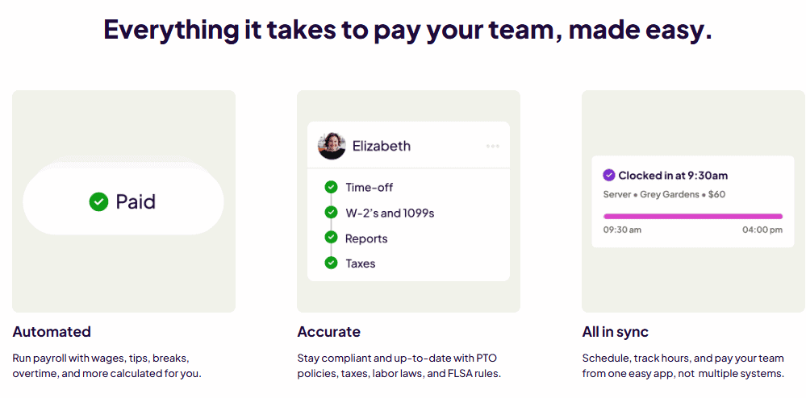Click the green checkmark beside Paid
The width and height of the screenshot is (806, 398).
click(x=98, y=201)
